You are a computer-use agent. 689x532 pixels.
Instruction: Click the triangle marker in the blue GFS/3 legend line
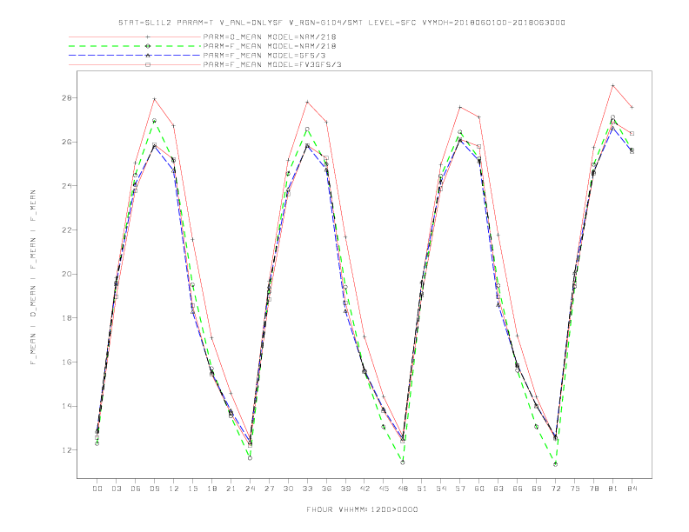click(148, 56)
